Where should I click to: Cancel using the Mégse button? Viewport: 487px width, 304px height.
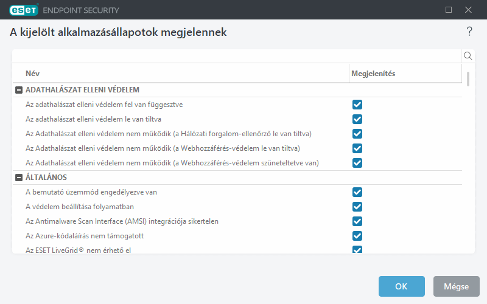click(x=456, y=286)
